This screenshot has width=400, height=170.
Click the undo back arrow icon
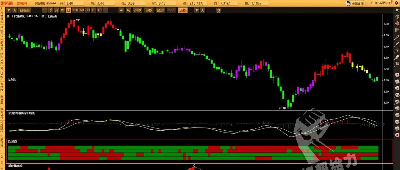click(128, 10)
